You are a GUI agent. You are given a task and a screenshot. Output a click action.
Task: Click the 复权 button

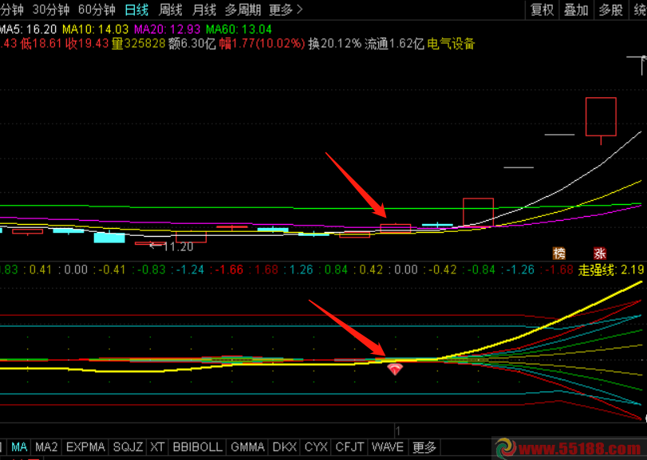click(x=542, y=10)
